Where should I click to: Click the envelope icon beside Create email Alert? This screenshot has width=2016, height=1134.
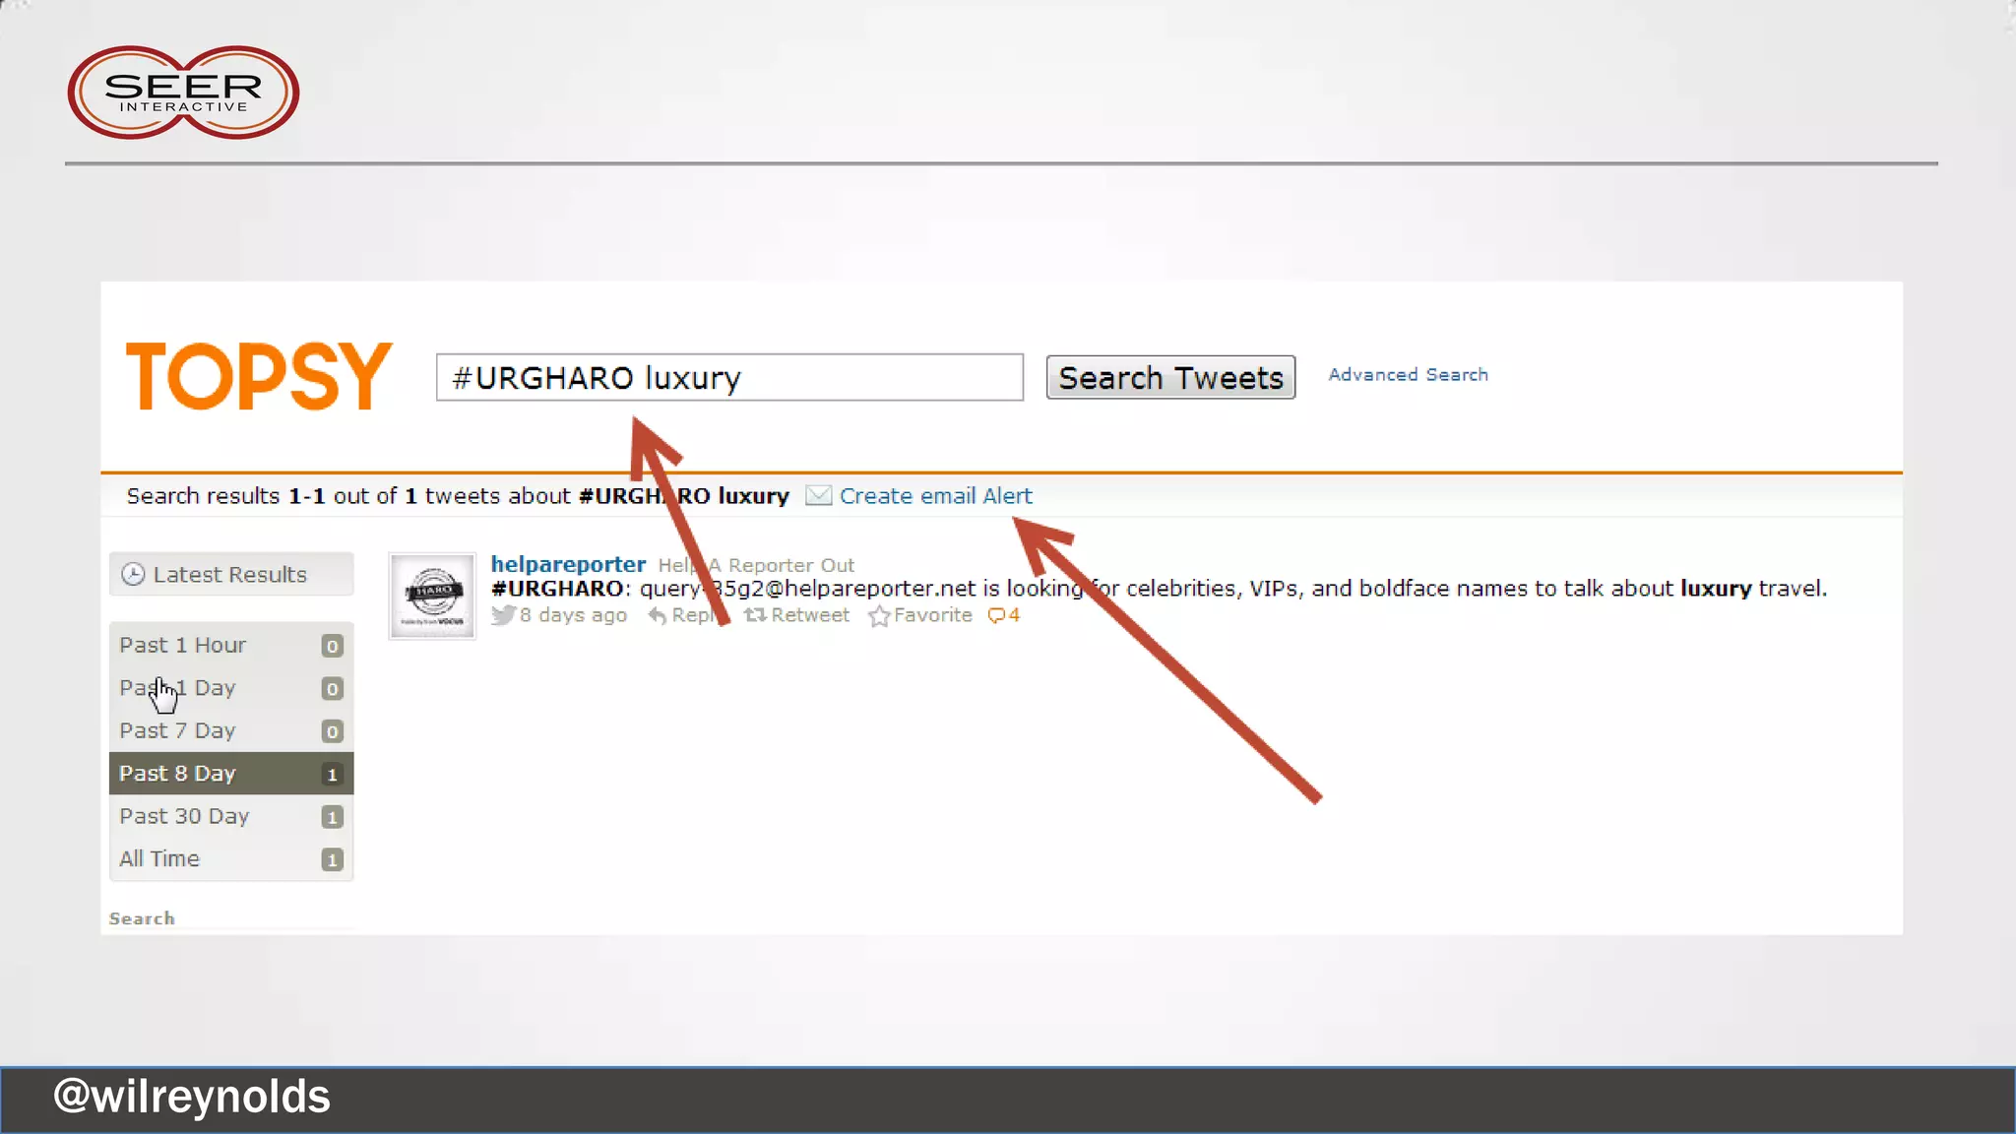818,495
